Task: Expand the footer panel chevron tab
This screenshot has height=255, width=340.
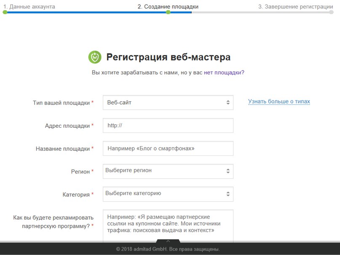Action: pos(168,241)
